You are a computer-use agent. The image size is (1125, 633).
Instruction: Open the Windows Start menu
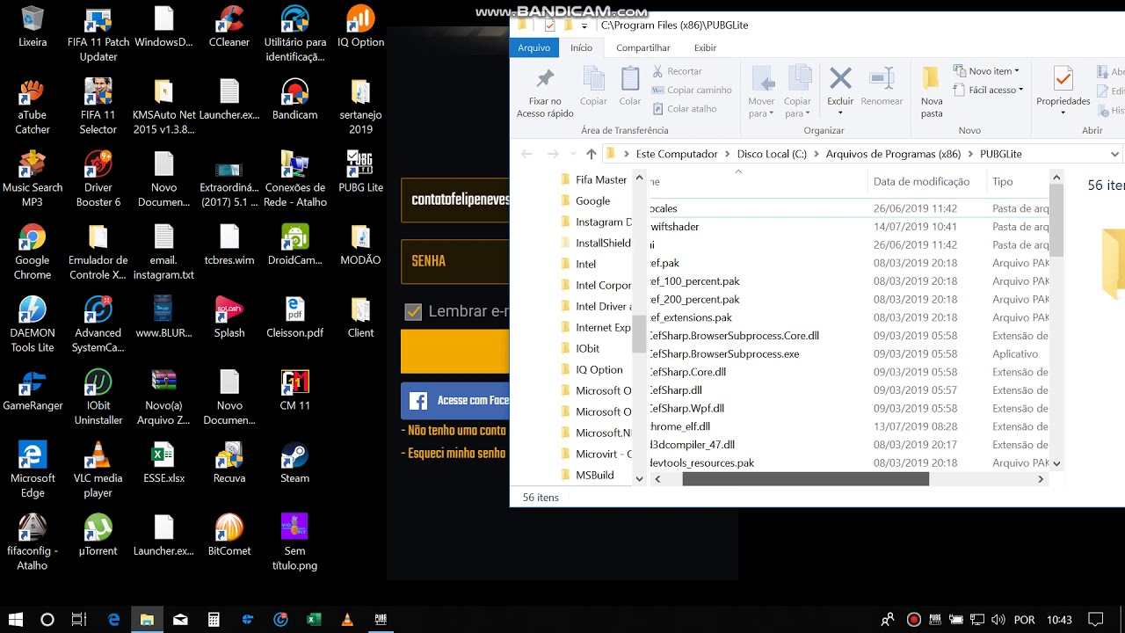coord(15,620)
